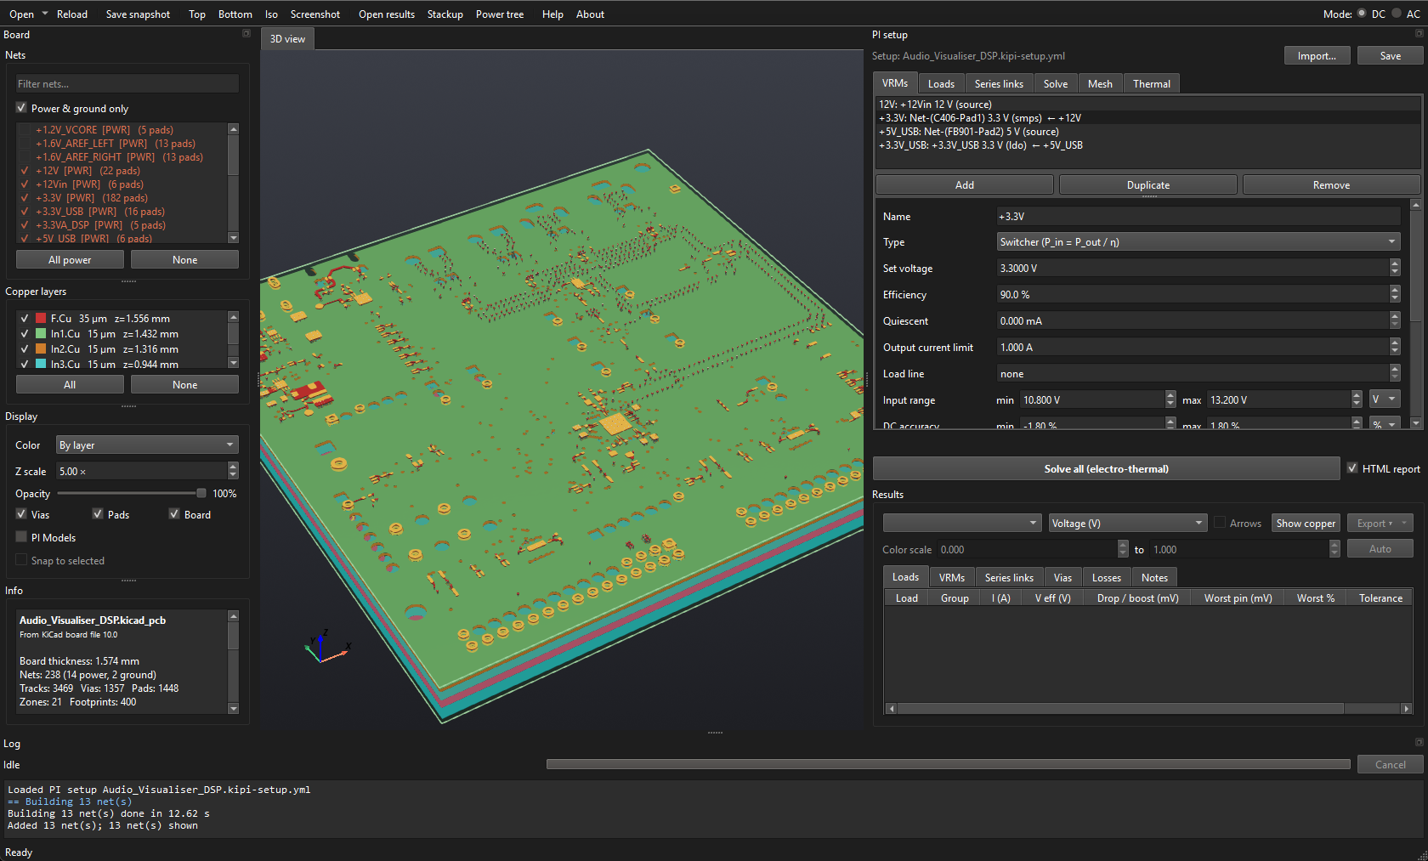Click the PI setup panel float icon
The width and height of the screenshot is (1428, 861).
pos(1419,34)
